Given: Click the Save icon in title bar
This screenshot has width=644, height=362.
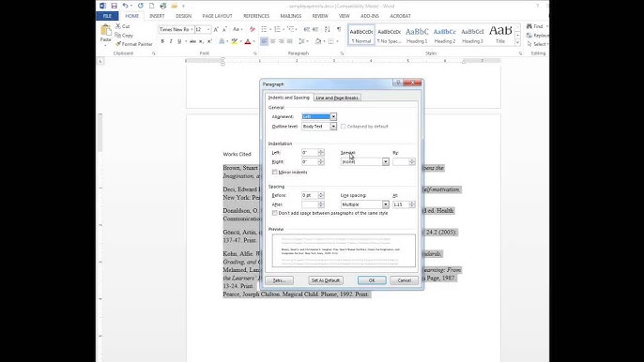Looking at the screenshot, I should [x=114, y=6].
